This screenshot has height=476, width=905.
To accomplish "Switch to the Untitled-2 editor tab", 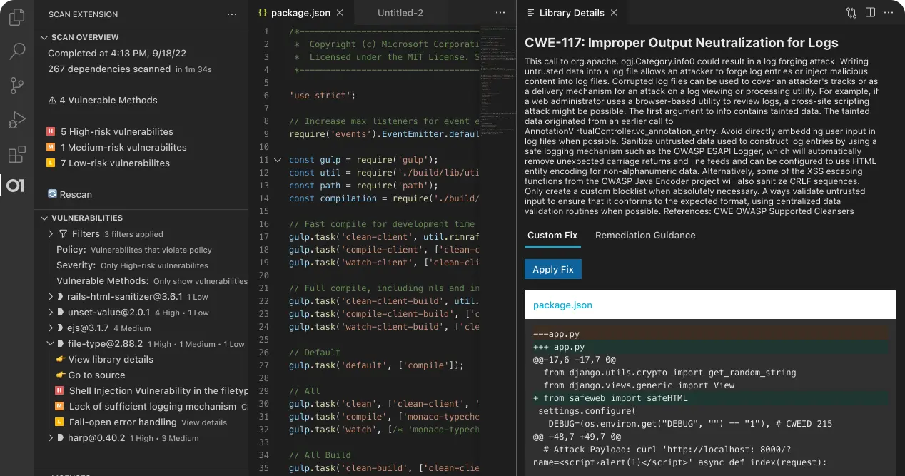I will point(400,13).
